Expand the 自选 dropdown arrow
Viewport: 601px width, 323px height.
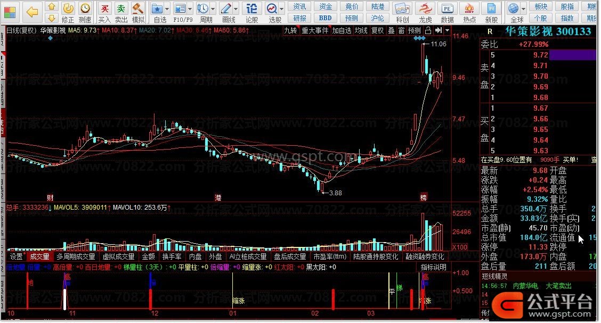(167, 9)
